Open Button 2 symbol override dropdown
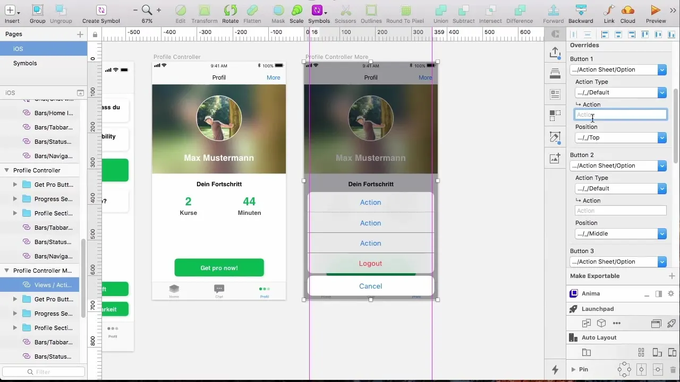 (x=618, y=166)
